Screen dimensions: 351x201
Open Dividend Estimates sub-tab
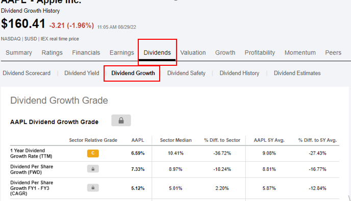point(297,73)
